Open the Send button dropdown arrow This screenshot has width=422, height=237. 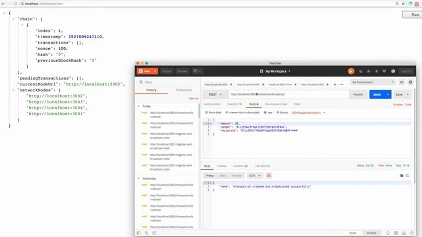point(388,95)
